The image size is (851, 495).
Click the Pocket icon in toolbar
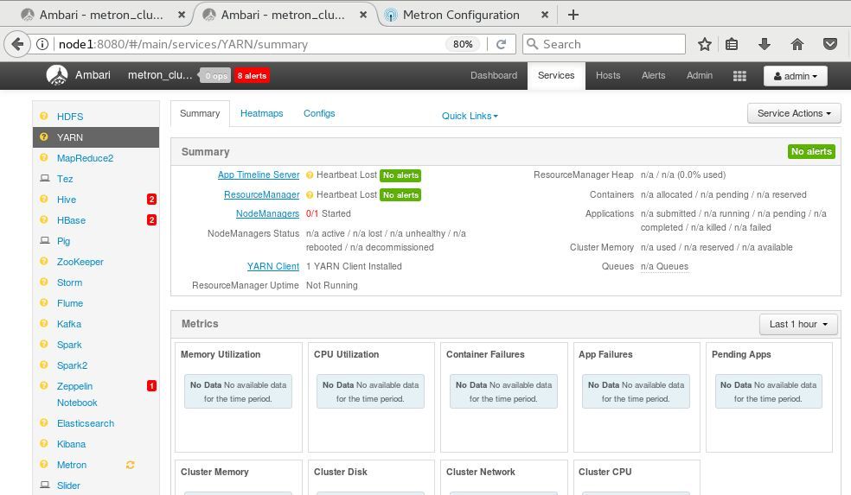point(829,44)
